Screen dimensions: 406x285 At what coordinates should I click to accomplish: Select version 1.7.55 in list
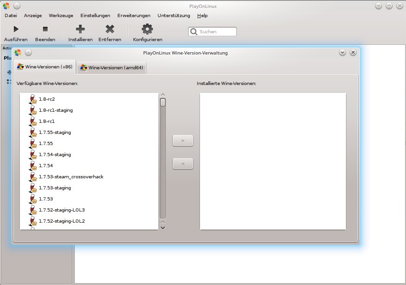point(46,144)
